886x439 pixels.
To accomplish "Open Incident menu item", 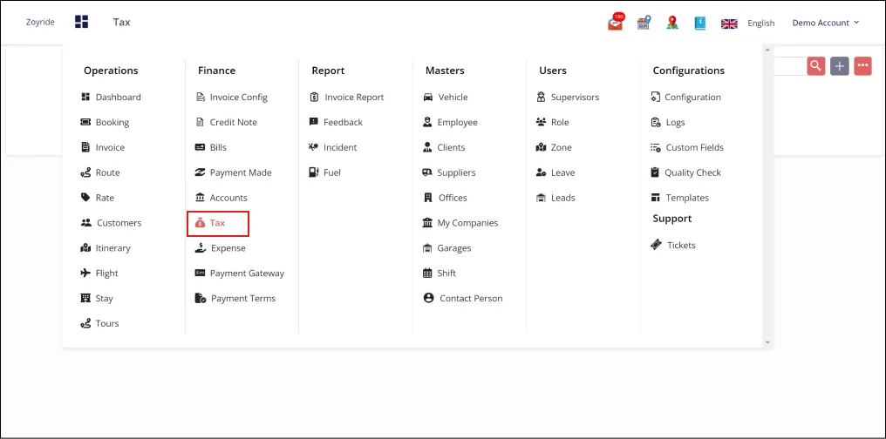I will tap(333, 147).
